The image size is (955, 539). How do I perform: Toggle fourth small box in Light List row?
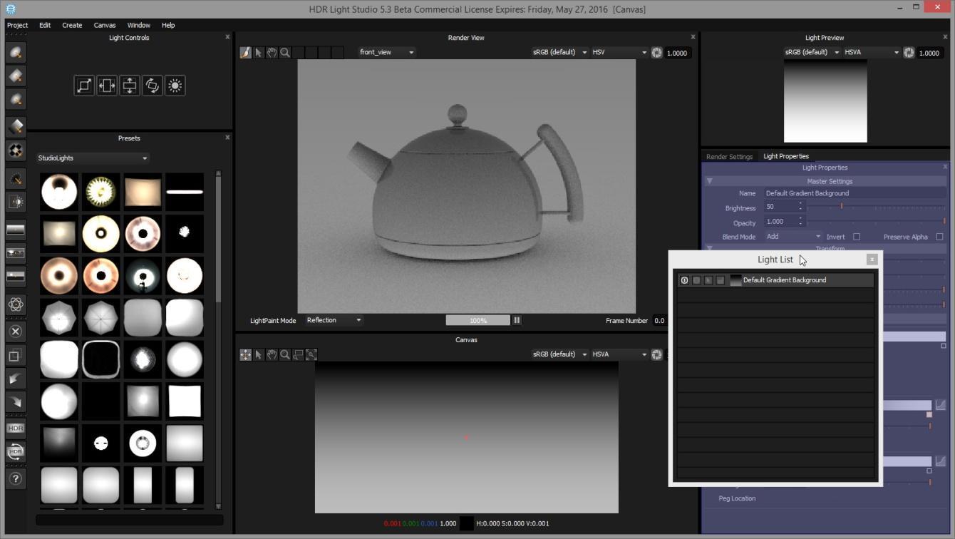(x=721, y=280)
